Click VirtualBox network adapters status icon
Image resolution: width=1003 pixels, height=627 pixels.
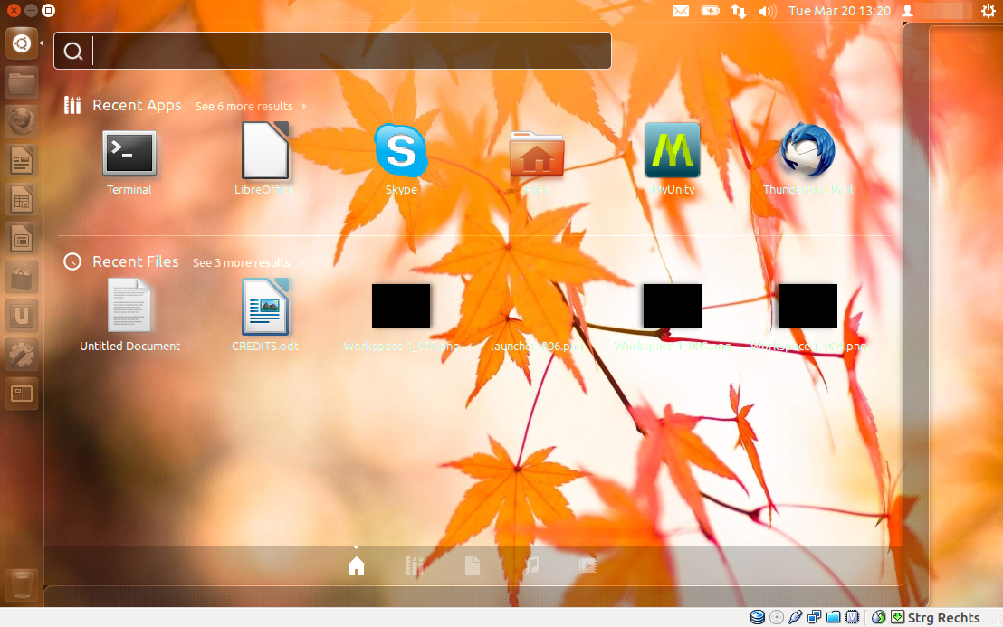815,617
